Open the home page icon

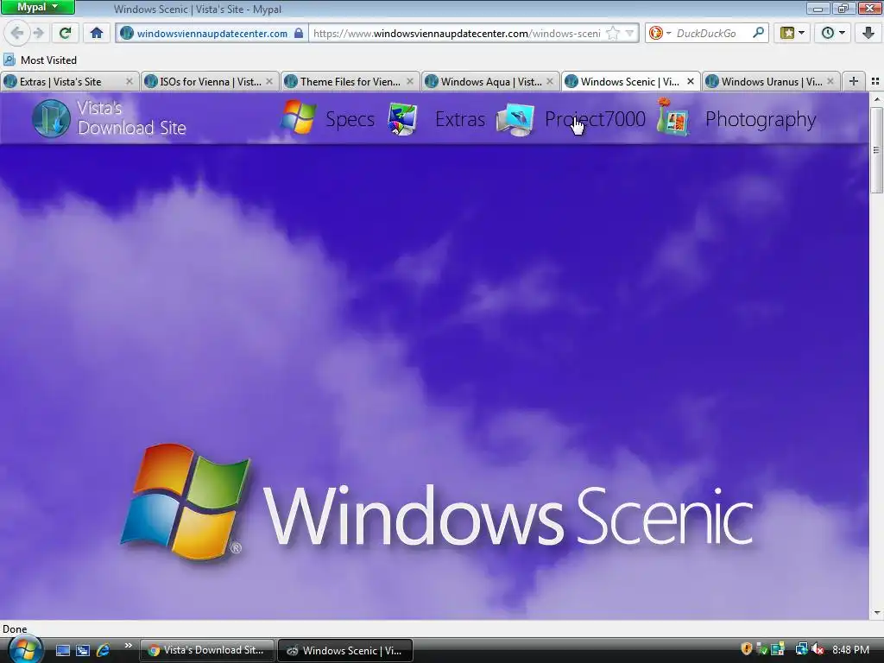tap(97, 34)
